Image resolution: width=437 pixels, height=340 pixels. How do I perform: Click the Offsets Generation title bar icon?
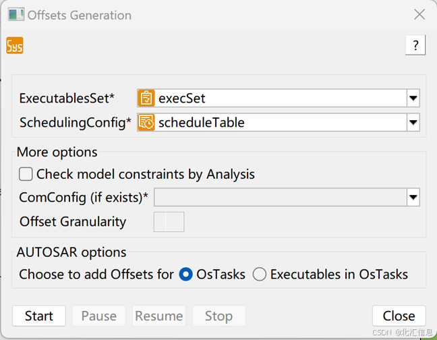pos(16,15)
